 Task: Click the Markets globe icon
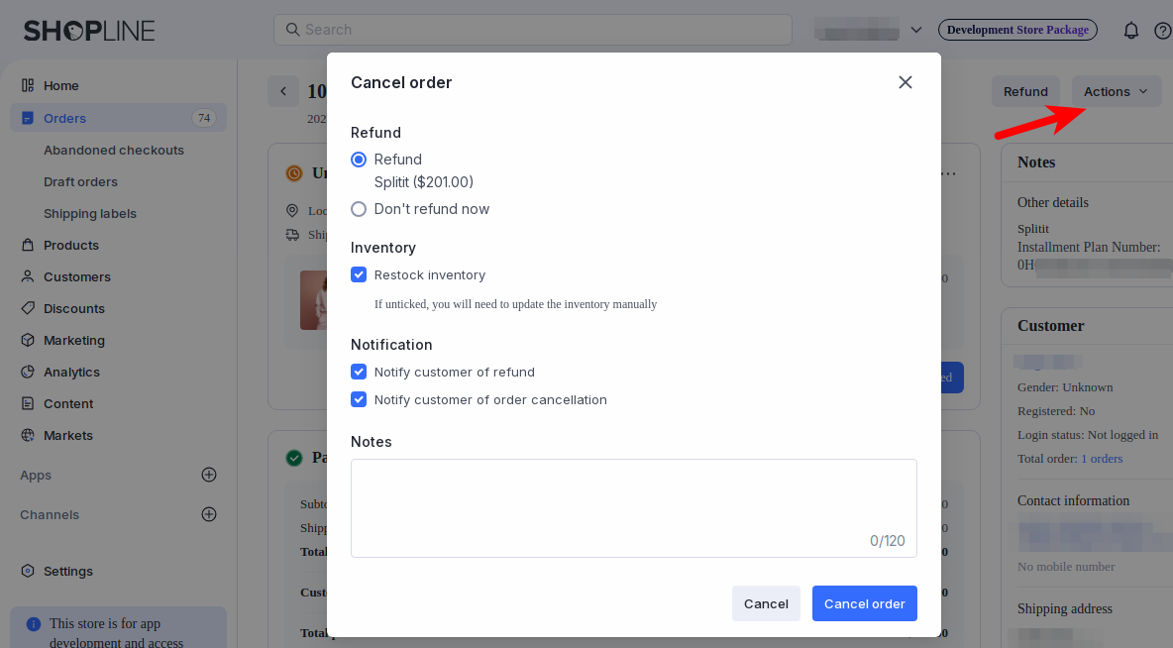point(28,435)
